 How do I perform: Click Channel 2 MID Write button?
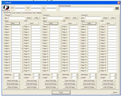point(74,18)
